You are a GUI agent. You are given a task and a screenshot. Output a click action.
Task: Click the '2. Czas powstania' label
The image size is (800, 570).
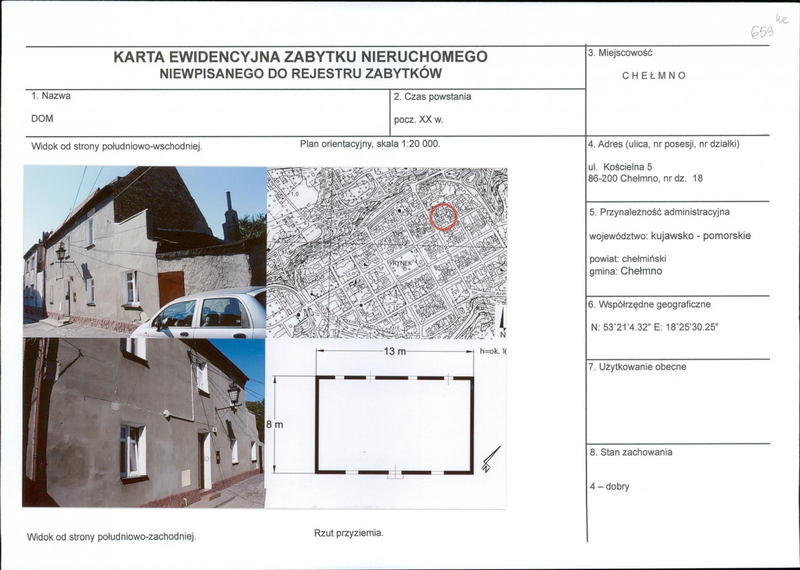[x=432, y=97]
